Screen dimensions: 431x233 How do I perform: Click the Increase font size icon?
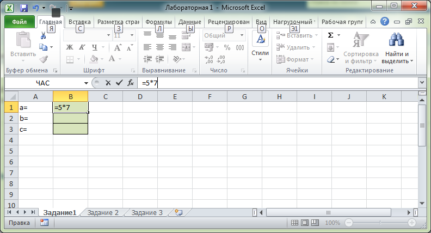coord(118,47)
